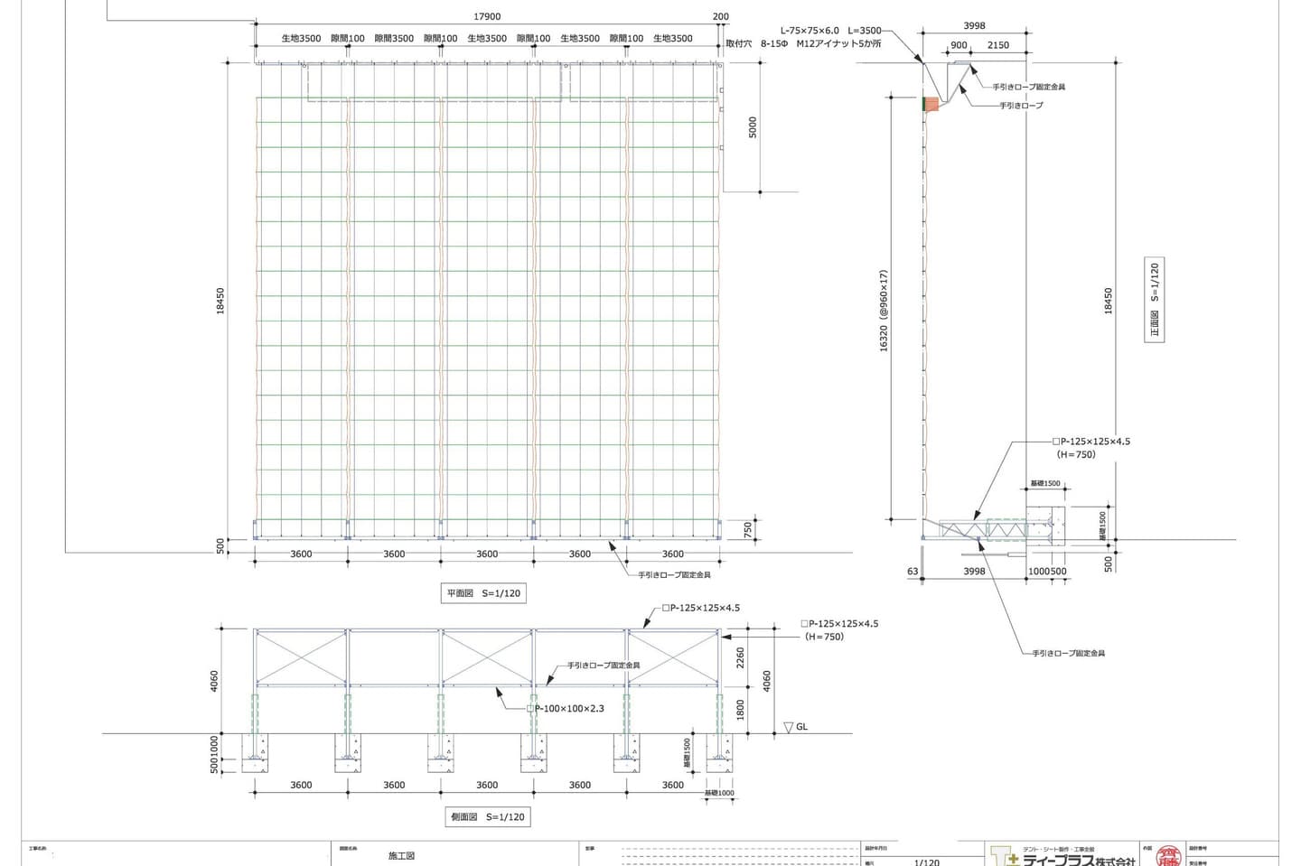Viewport: 1301px width, 866px height.
Task: Click the 2260 height dimension in side view
Action: [x=741, y=657]
